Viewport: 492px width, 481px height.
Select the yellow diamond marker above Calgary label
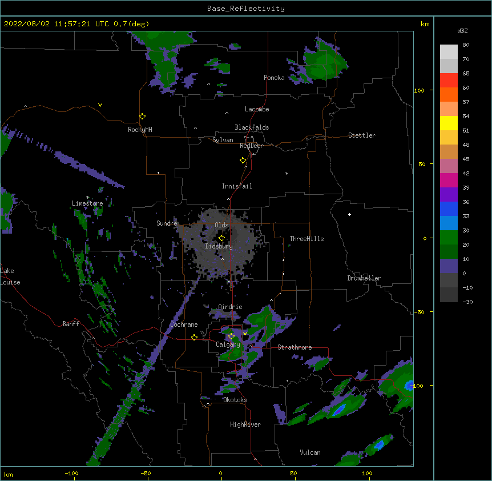coord(231,336)
